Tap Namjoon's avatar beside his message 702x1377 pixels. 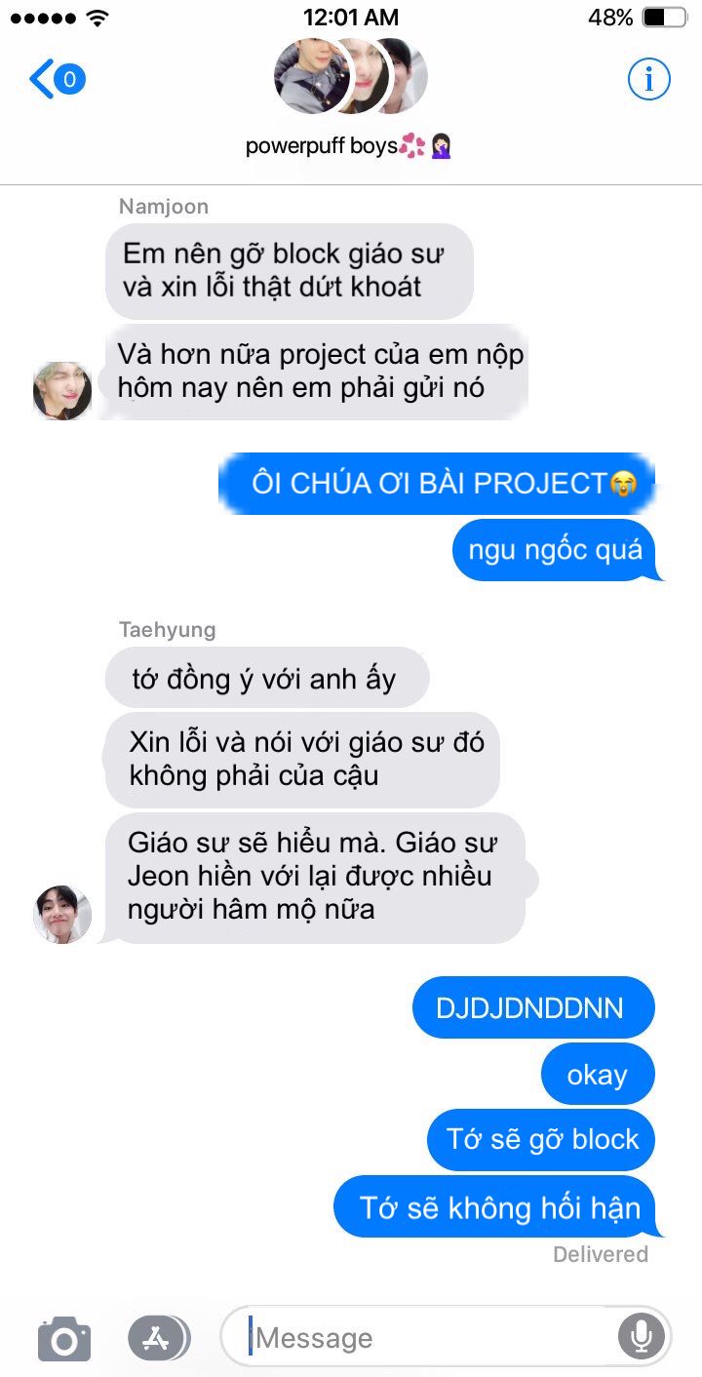coord(62,391)
